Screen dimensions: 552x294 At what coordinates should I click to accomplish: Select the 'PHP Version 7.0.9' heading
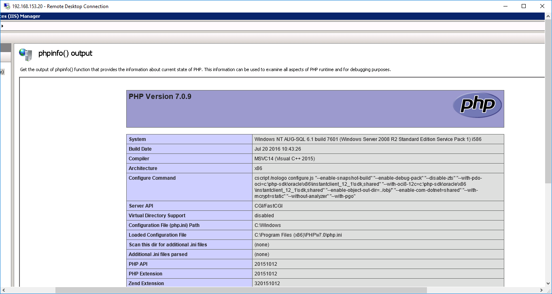click(x=160, y=97)
